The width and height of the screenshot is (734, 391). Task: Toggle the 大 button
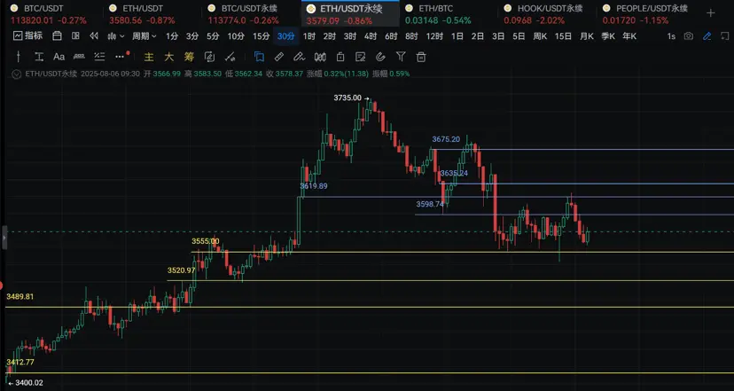[169, 57]
